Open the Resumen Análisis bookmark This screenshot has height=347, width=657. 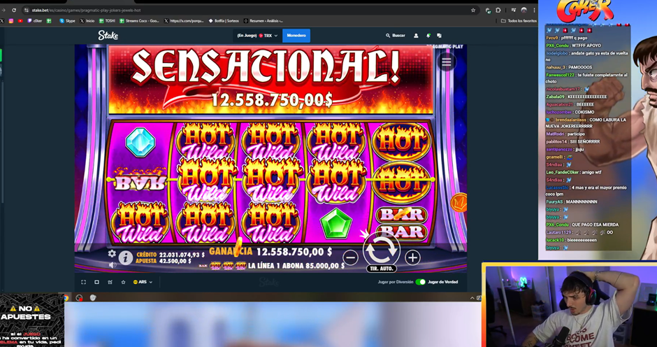pyautogui.click(x=263, y=20)
